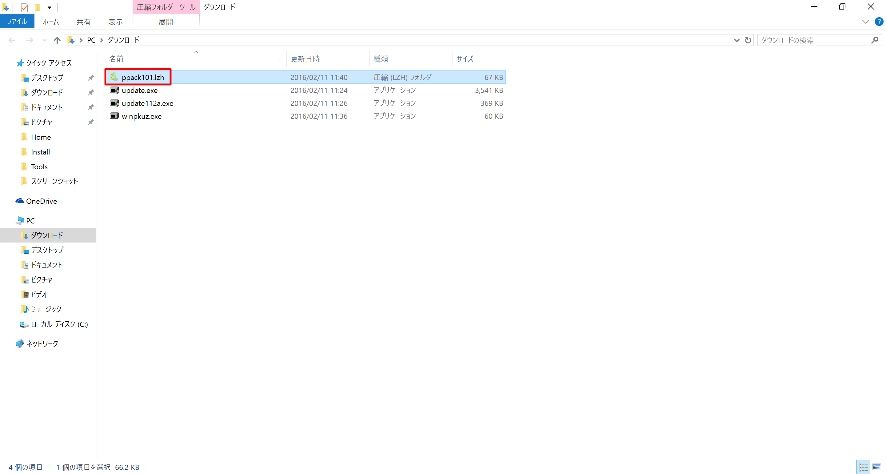
Task: Click the Back navigation arrow
Action: click(12, 40)
